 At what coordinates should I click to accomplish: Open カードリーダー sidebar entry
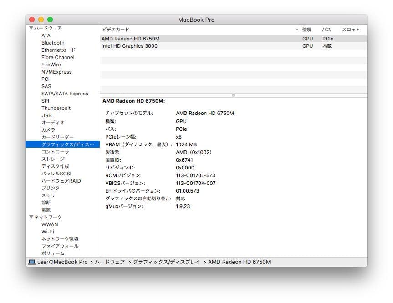[57, 137]
